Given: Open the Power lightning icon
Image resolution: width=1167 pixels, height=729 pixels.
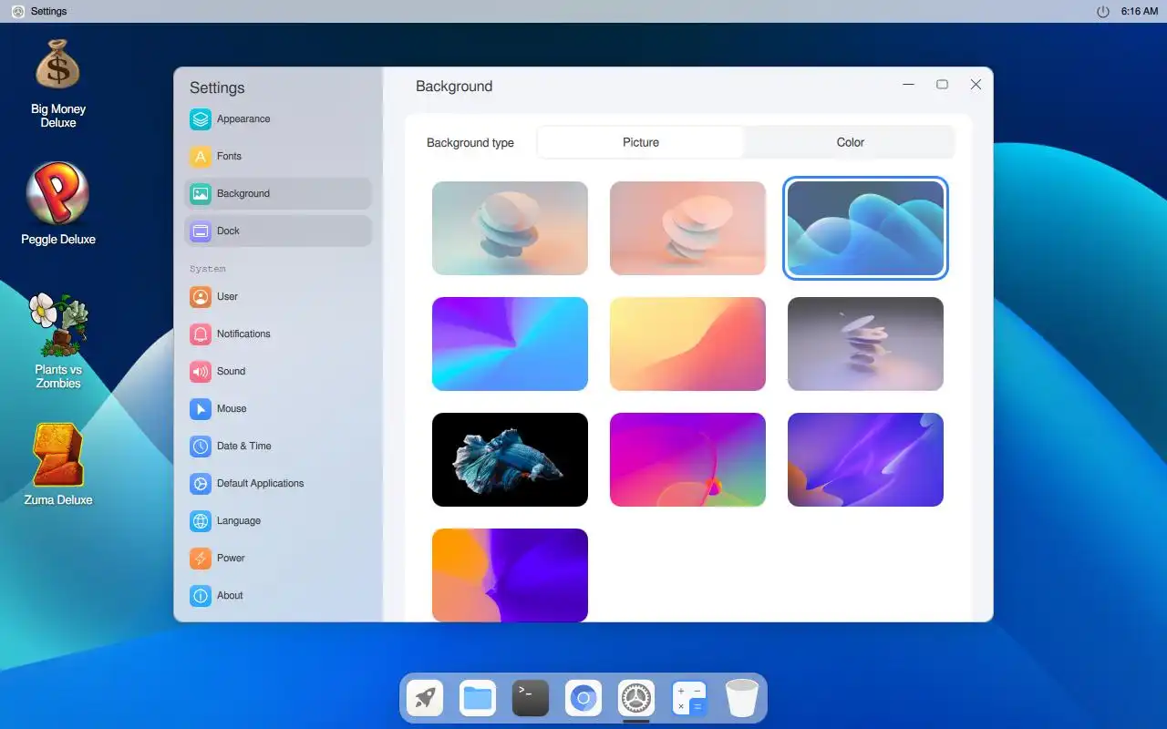Looking at the screenshot, I should coord(201,559).
